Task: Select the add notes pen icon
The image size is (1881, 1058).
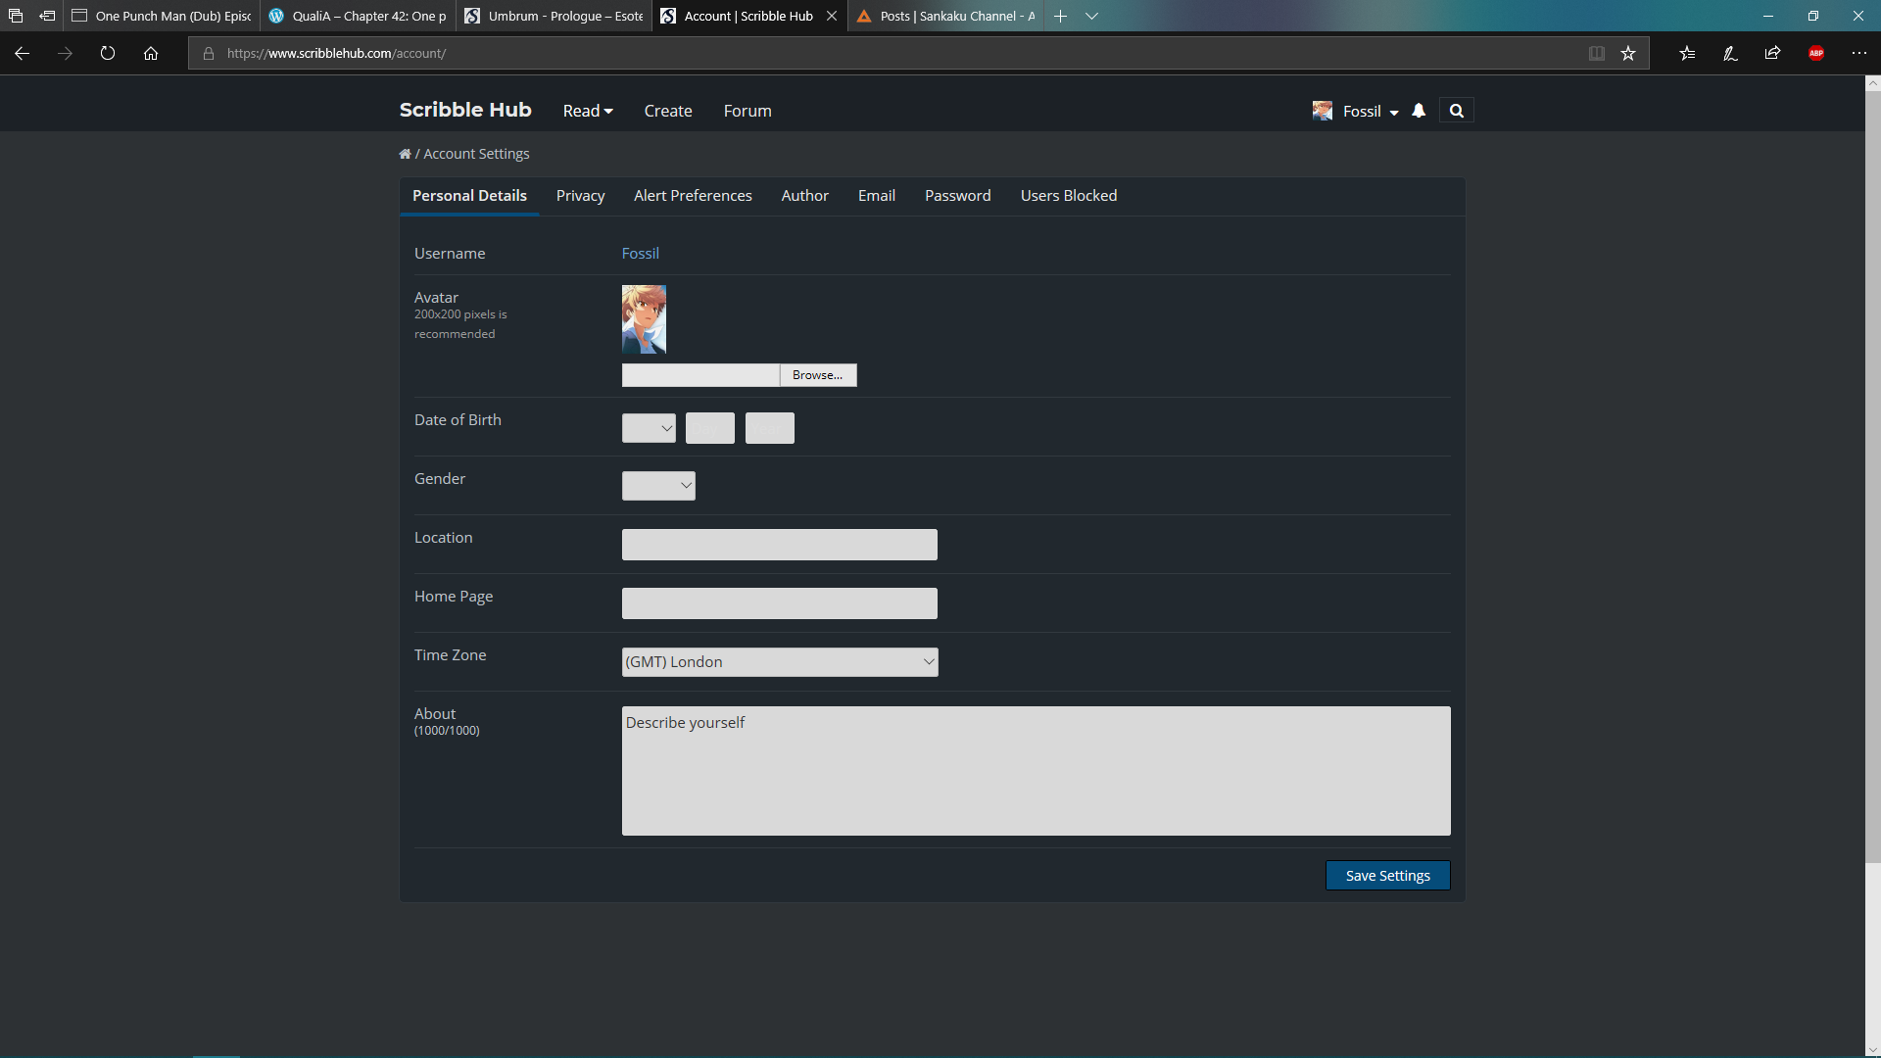Action: point(1729,53)
